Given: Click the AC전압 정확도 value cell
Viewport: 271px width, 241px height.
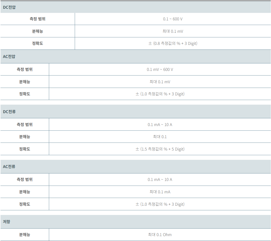Looking at the screenshot, I should [160, 94].
